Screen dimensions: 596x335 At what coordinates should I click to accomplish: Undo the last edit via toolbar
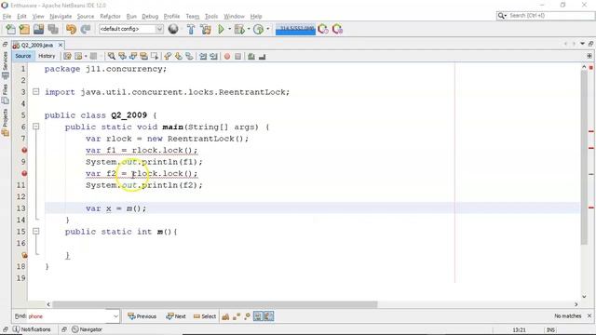(x=71, y=29)
